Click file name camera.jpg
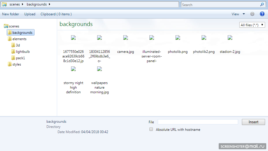This screenshot has width=268, height=151. [126, 52]
